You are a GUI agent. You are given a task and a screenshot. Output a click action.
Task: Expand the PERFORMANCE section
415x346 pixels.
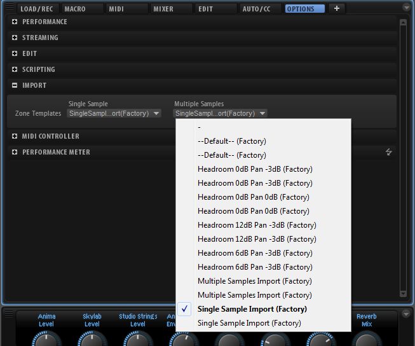[x=15, y=22]
